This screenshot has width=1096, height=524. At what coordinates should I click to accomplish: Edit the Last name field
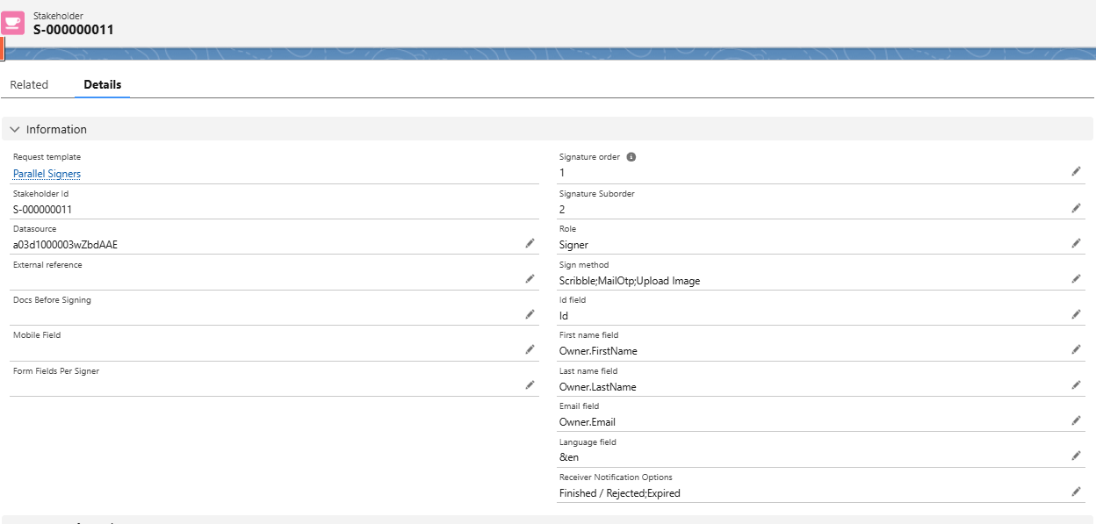click(x=1076, y=385)
